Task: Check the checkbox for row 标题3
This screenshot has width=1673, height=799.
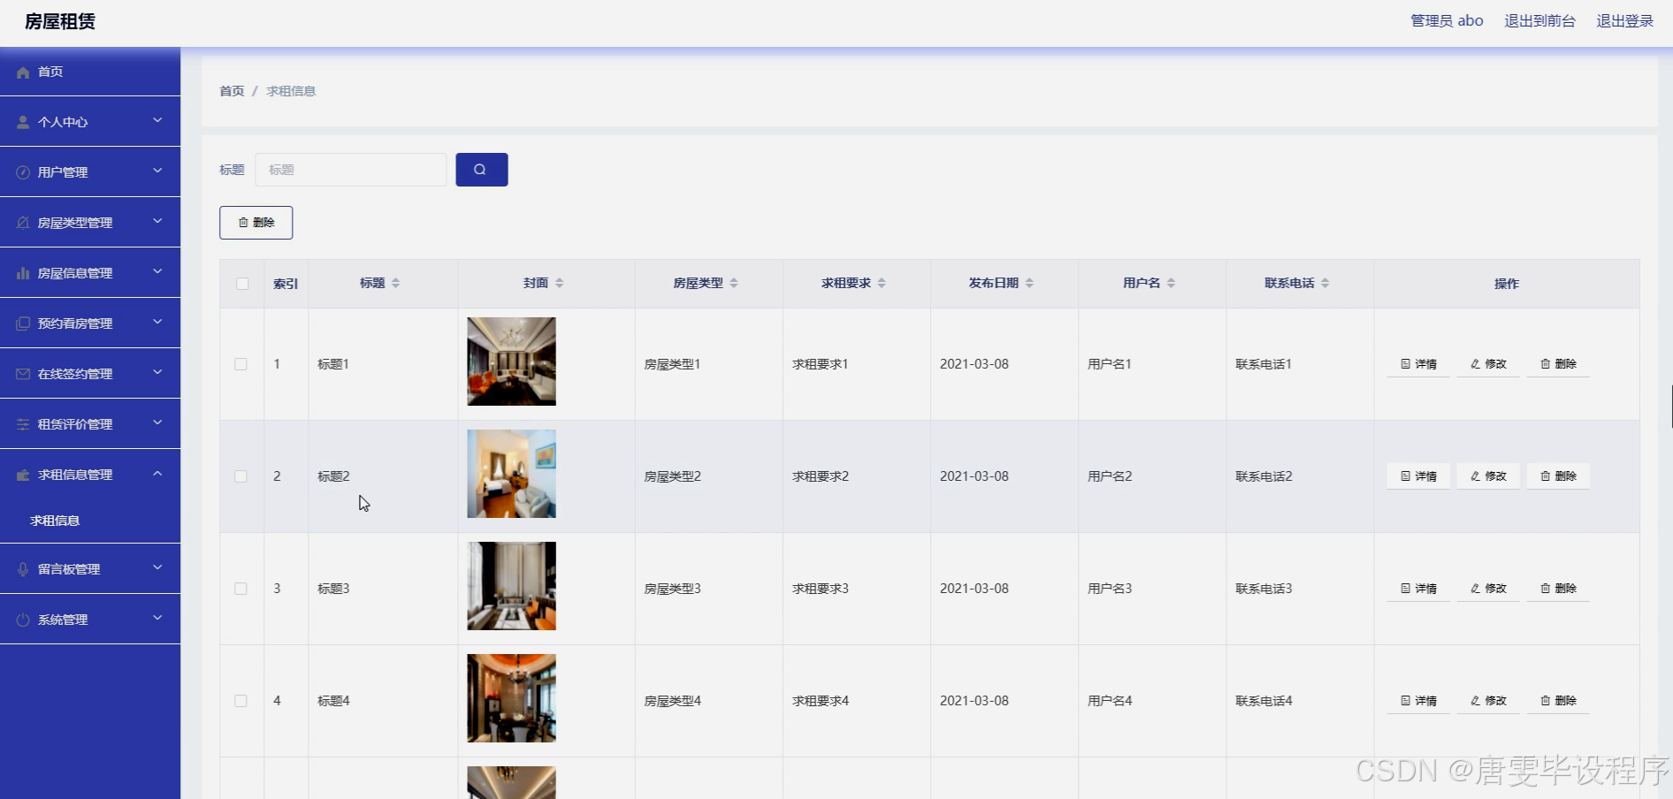Action: click(x=241, y=589)
